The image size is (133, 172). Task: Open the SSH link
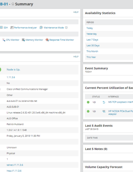pyautogui.click(x=6, y=28)
